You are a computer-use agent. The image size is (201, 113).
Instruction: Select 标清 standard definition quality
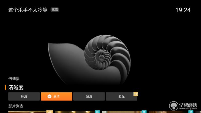point(24,96)
